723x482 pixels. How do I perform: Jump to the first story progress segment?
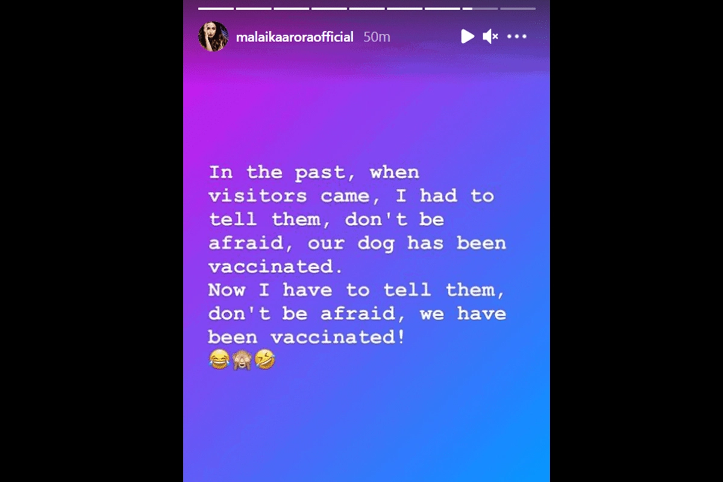216,8
